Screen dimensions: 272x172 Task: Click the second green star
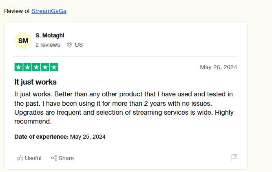(x=27, y=67)
